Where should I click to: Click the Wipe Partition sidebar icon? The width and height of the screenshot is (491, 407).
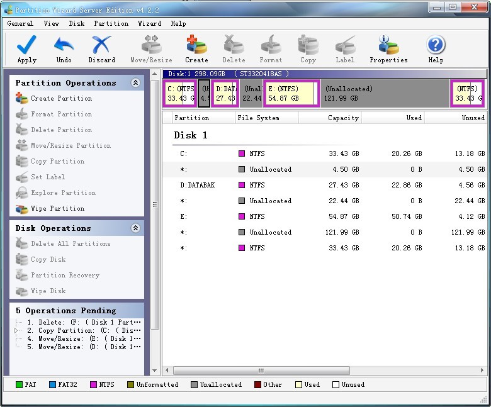pos(21,208)
